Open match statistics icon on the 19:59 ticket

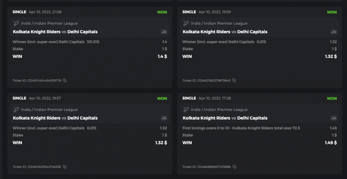pos(334,32)
